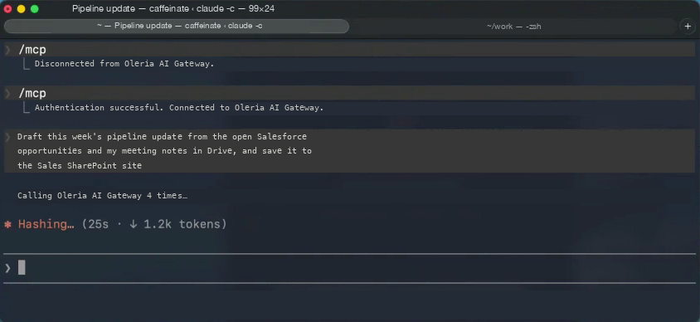The width and height of the screenshot is (700, 322).
Task: Click 'Disconnected from Oleria AI Gateway.' line
Action: 124,63
